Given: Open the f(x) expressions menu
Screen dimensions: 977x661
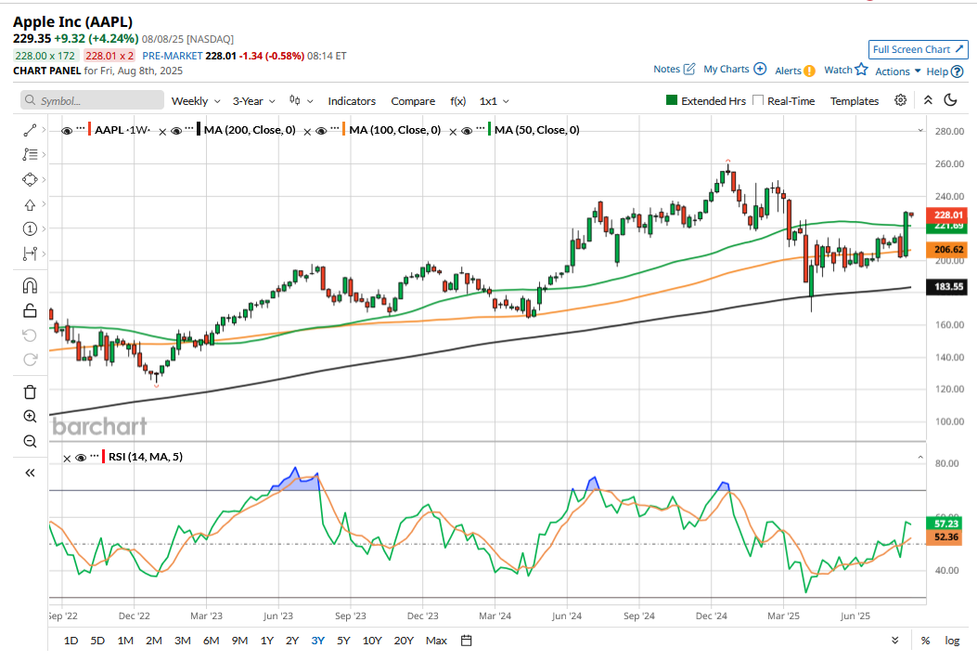Looking at the screenshot, I should click(458, 101).
